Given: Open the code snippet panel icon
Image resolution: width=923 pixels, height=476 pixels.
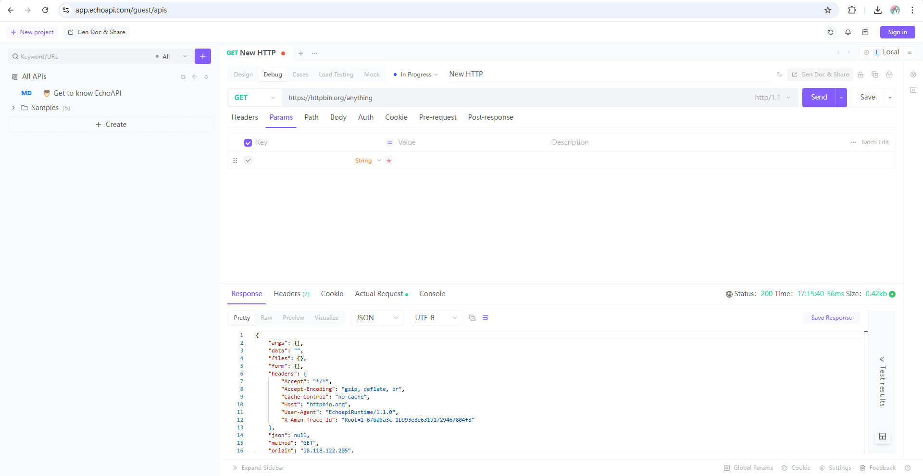Looking at the screenshot, I should point(913,90).
